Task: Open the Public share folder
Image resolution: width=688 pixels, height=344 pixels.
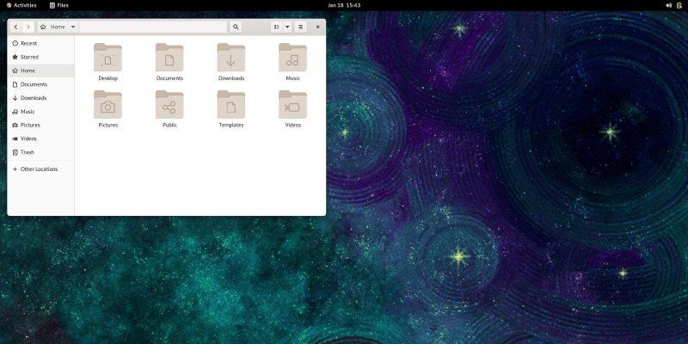Action: tap(169, 106)
